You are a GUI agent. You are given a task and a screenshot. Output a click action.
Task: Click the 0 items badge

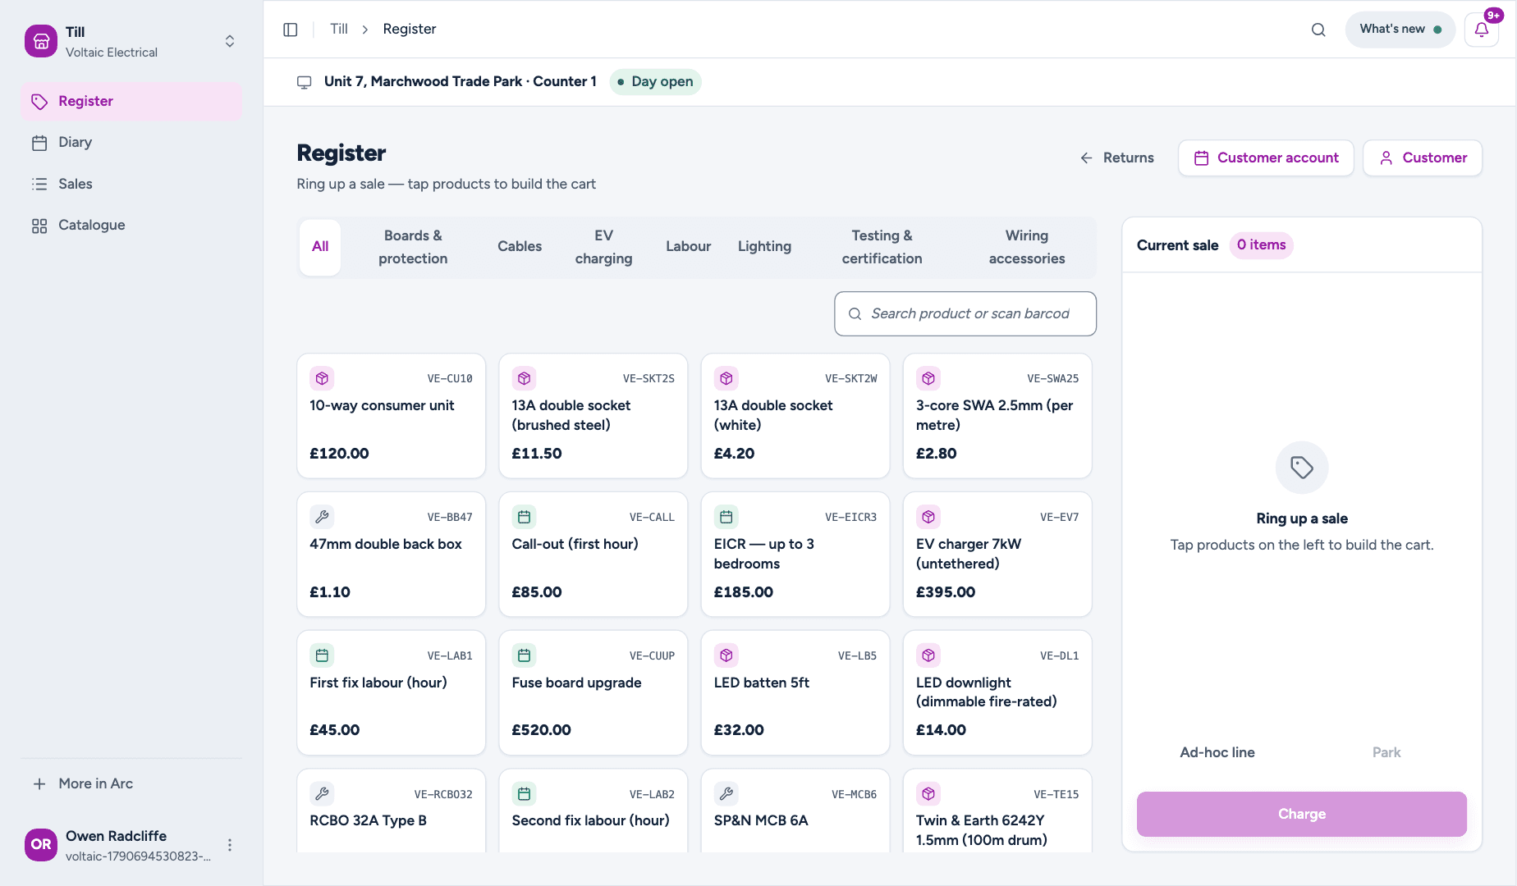pyautogui.click(x=1262, y=245)
